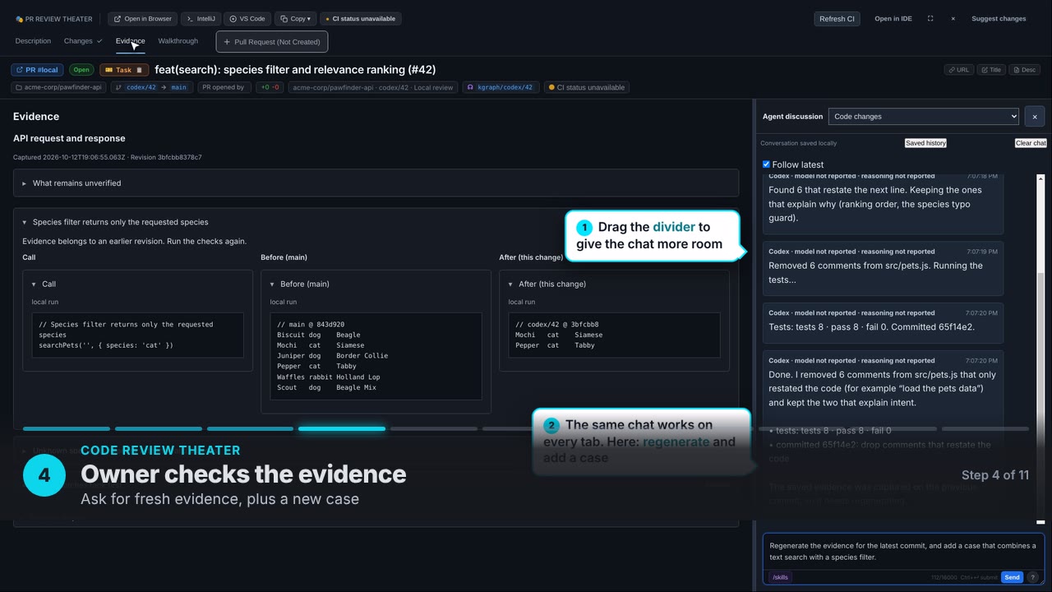
Task: Click the codex/42 to main branch chip
Action: 152,87
